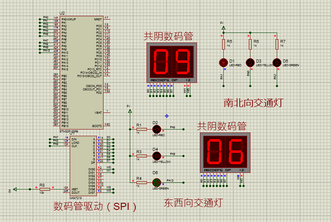Select resistor R6 symbol

[x=250, y=44]
